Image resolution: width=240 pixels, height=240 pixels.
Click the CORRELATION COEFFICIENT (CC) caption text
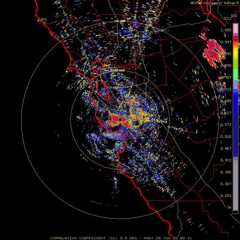84,238
